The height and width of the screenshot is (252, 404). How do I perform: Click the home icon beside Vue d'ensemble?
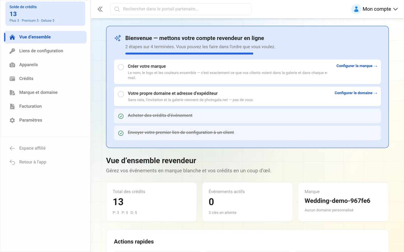(x=12, y=37)
